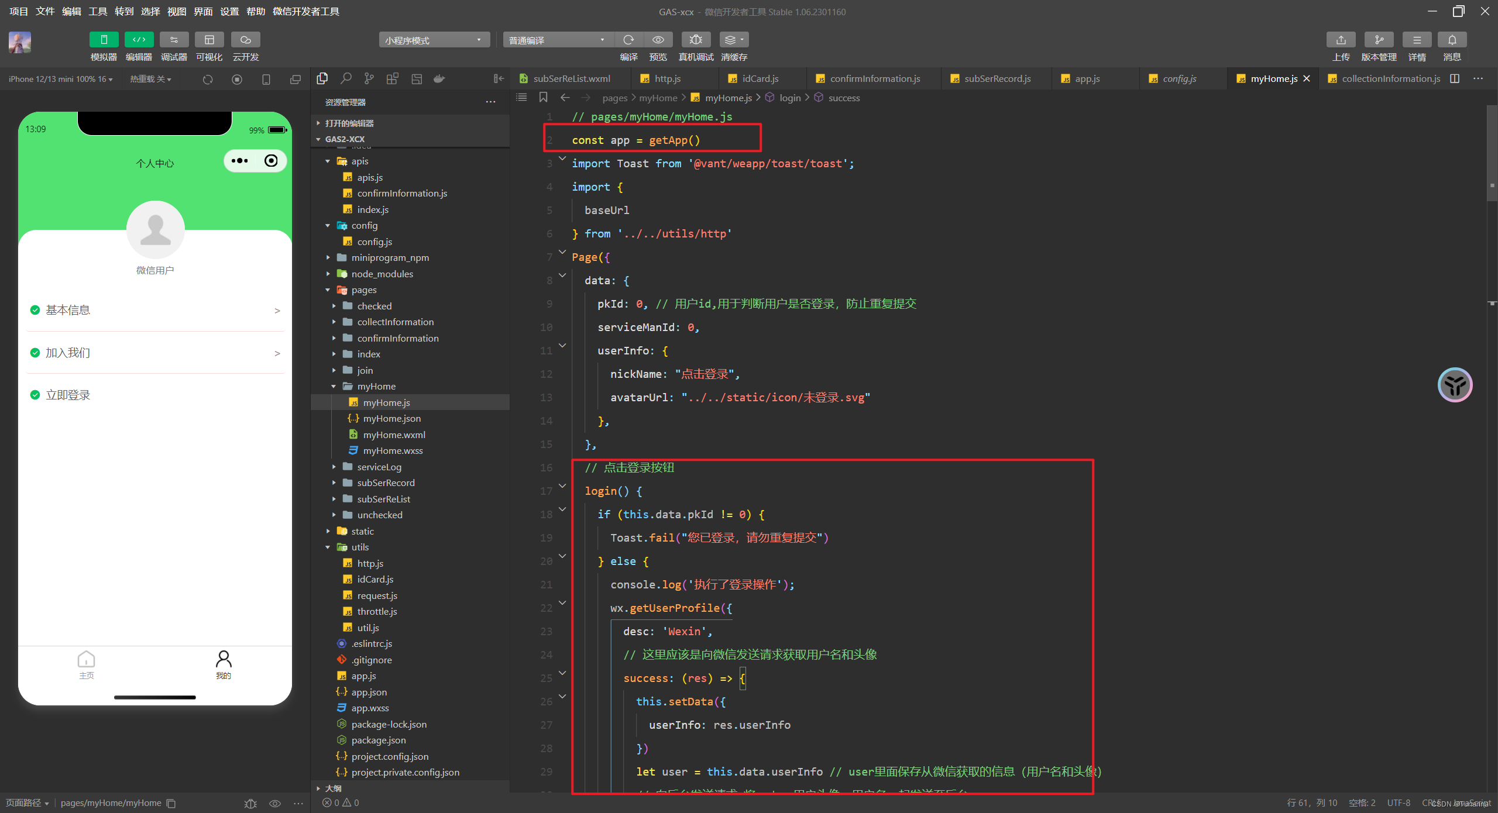Open the 工具 menu
Screen dimensions: 1498x813
(x=98, y=11)
